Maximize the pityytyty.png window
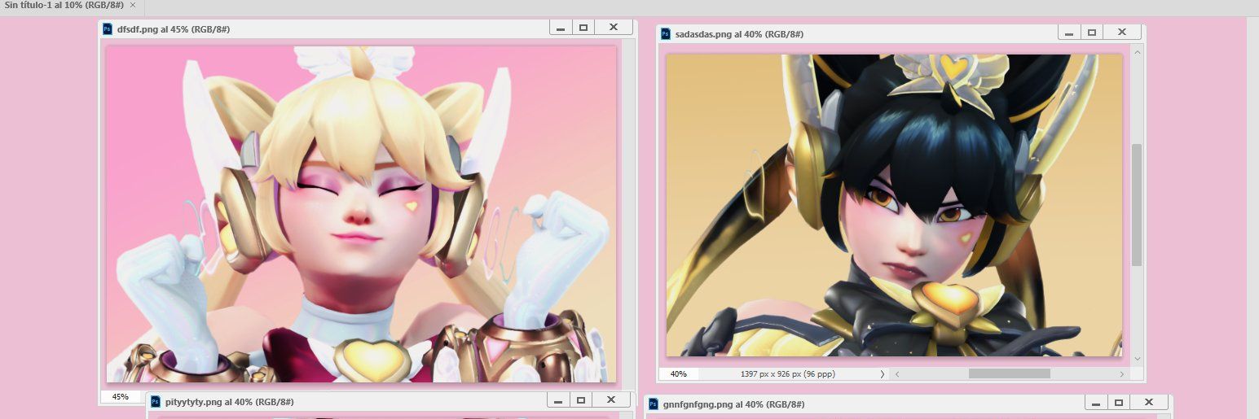The image size is (1259, 419). (x=582, y=400)
